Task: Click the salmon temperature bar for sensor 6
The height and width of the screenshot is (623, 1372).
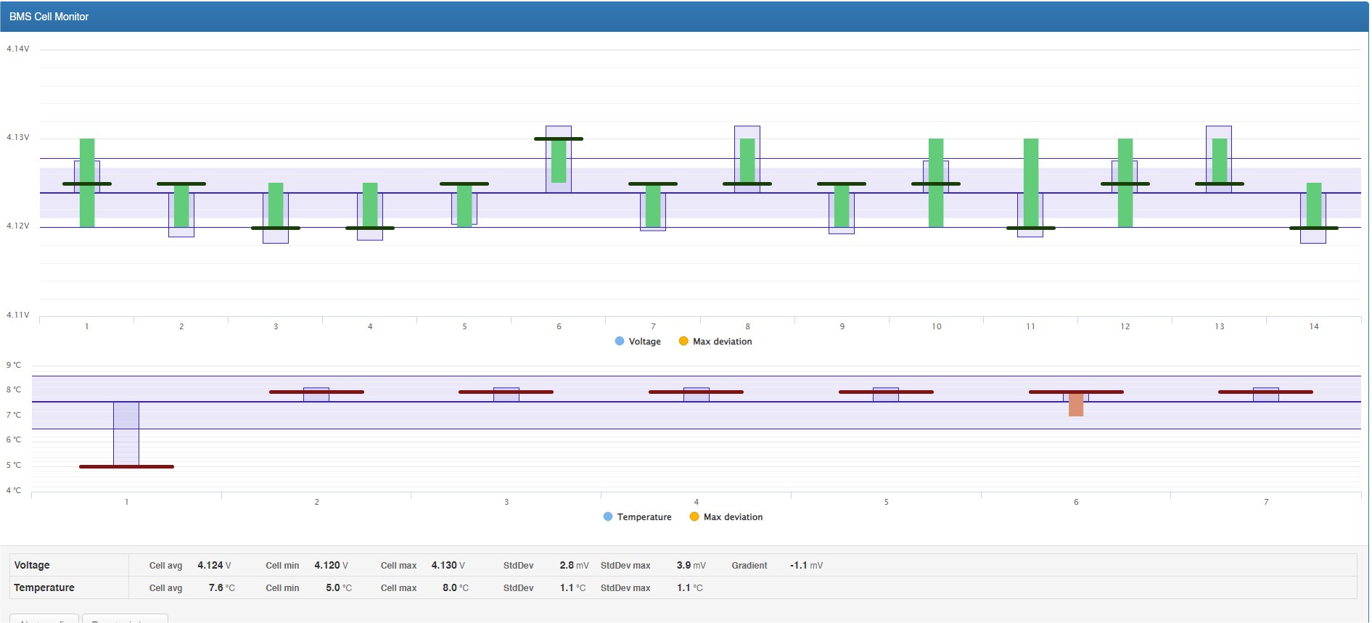Action: (x=1076, y=405)
